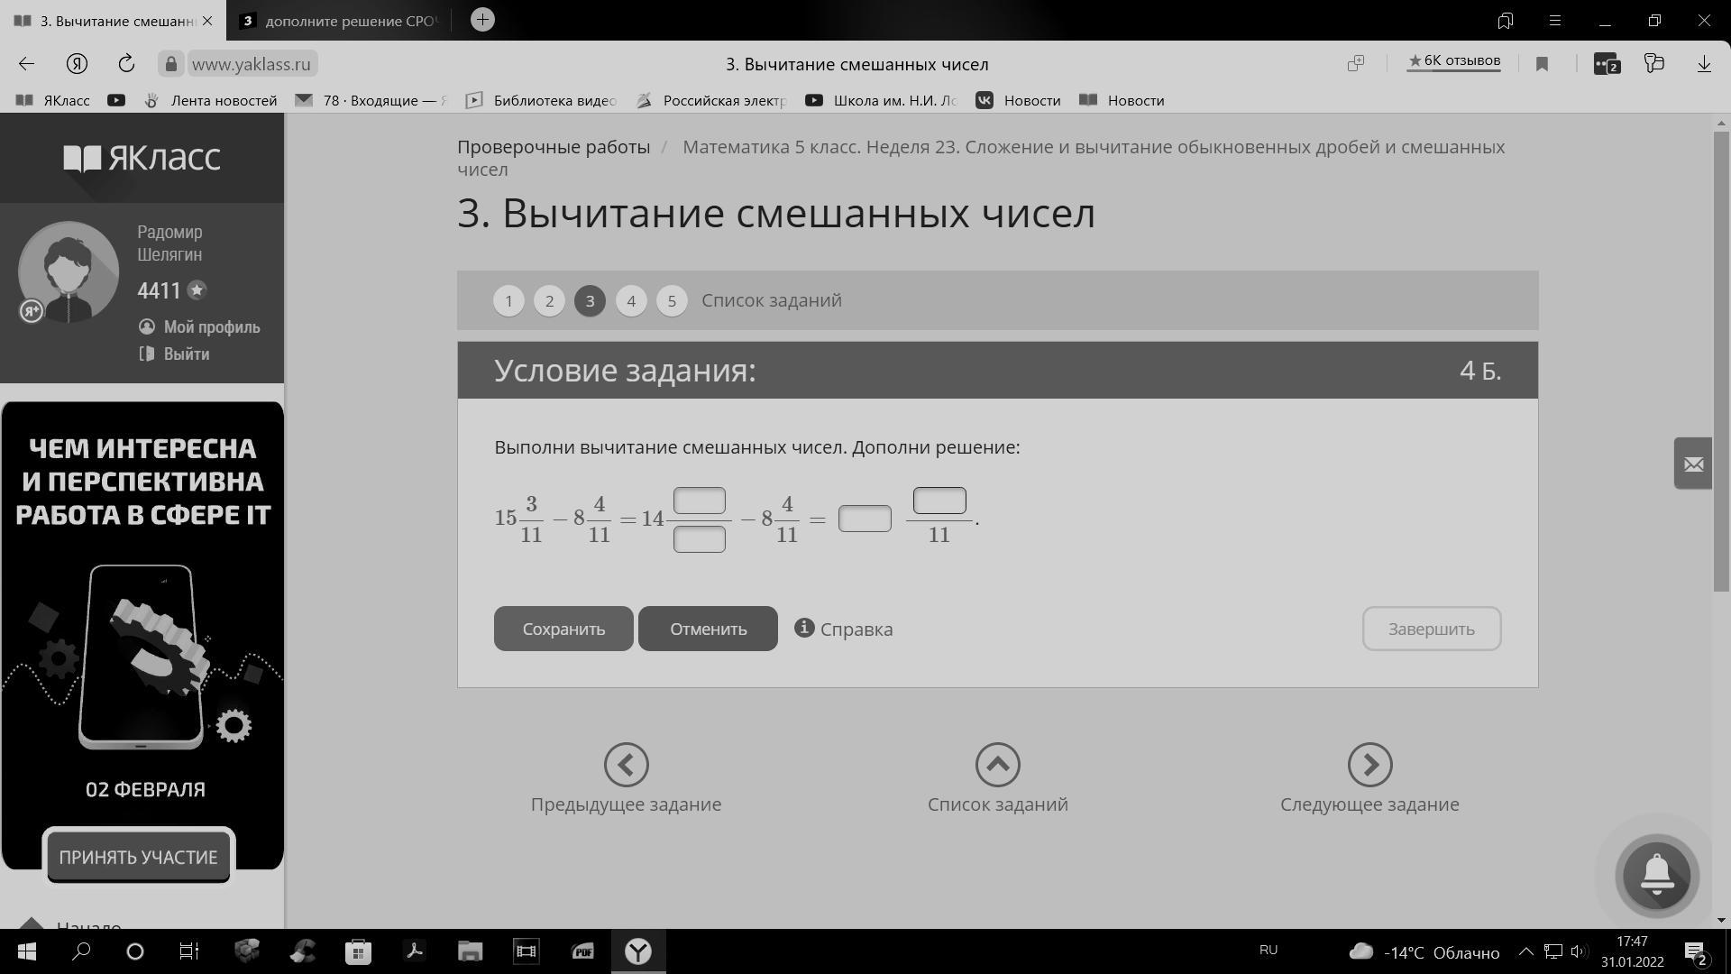Click the Сохранить button

pos(563,629)
